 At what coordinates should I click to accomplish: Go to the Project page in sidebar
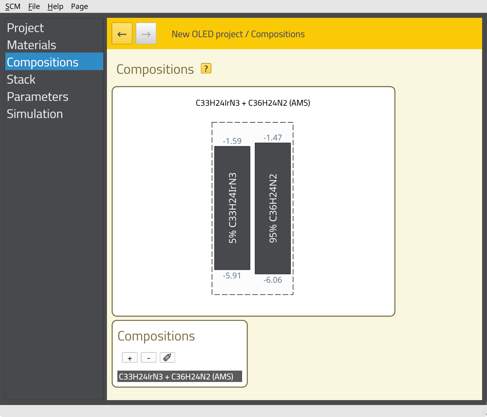pos(26,28)
